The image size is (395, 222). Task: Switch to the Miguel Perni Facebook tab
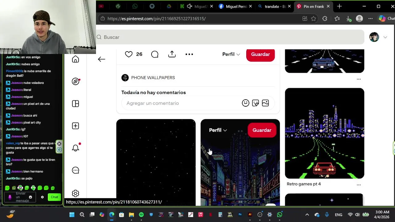pos(235,6)
